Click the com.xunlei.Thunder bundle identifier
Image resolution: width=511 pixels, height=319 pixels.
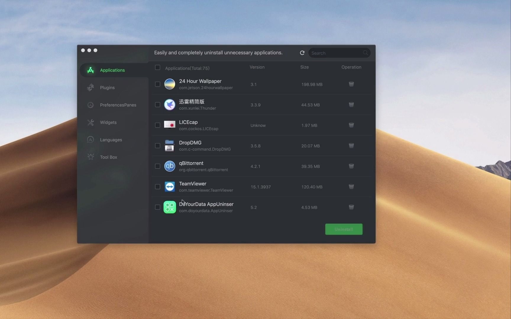(198, 108)
